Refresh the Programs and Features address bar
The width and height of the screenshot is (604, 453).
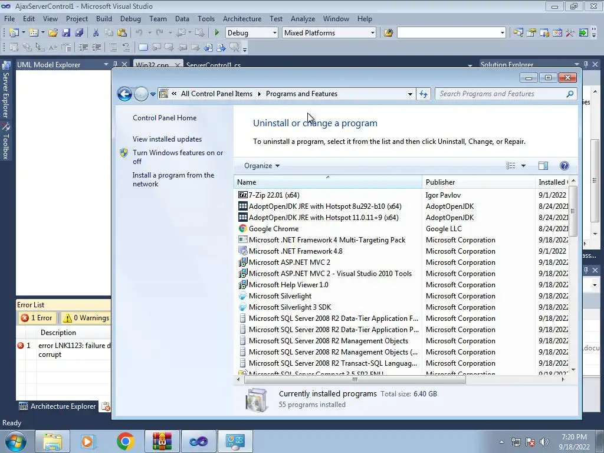point(424,94)
